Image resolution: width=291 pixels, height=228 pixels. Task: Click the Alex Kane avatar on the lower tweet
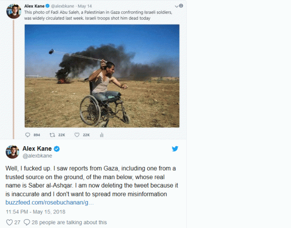coord(12,152)
